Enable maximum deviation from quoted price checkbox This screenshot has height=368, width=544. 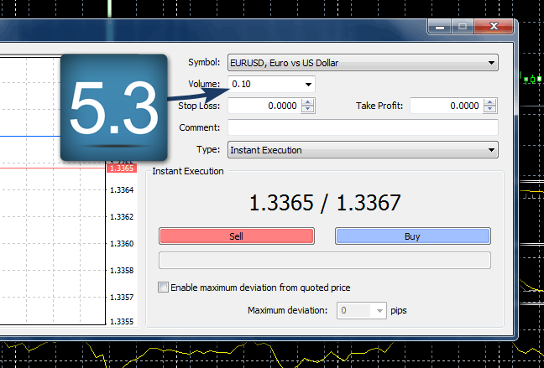pos(164,288)
